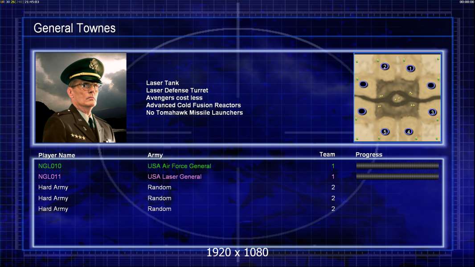This screenshot has height=267, width=475.
Task: Click No Tomahawk Missile Launchers text
Action: pyautogui.click(x=194, y=113)
